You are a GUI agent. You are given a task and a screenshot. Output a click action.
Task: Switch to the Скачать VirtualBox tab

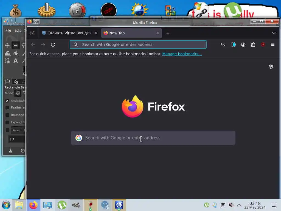pos(69,33)
